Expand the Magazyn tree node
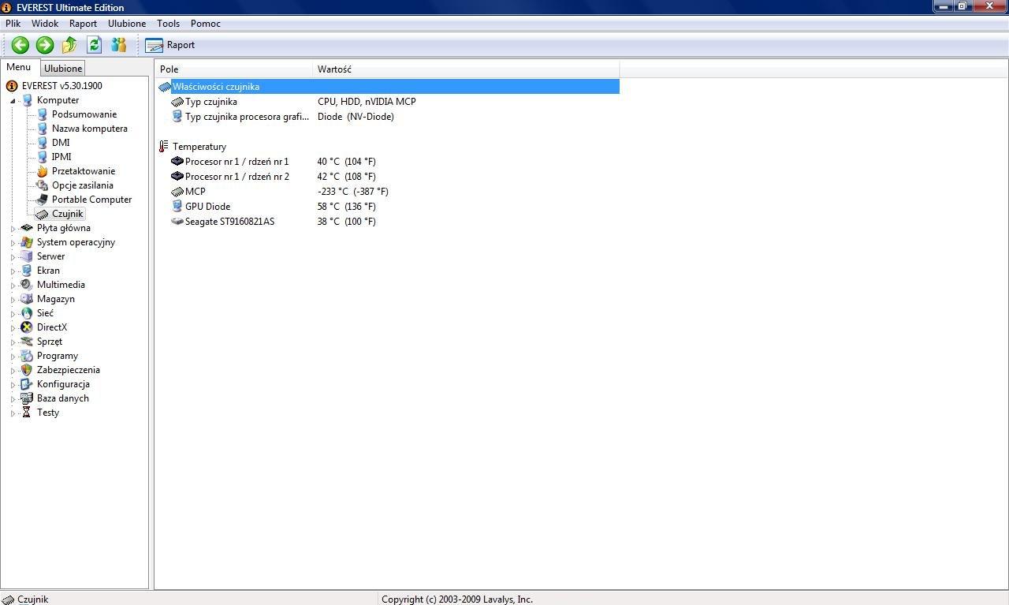This screenshot has width=1009, height=605. (x=13, y=300)
